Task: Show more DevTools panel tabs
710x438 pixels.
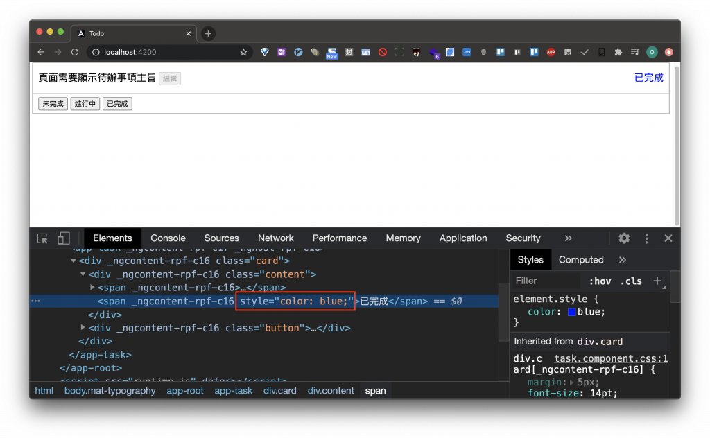Action: click(x=569, y=238)
